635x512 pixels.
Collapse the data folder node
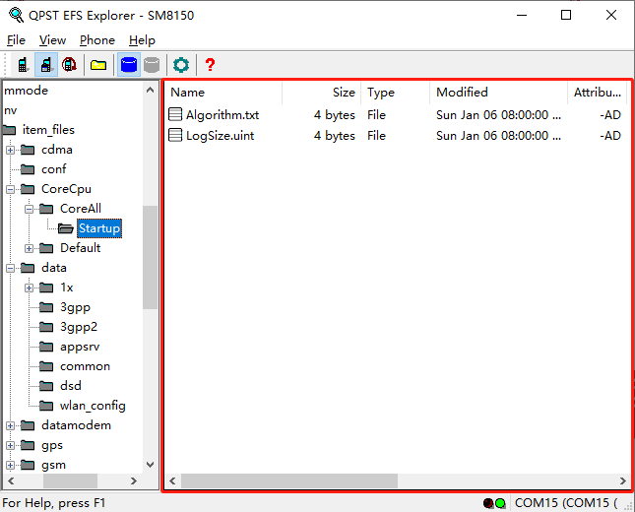[x=11, y=268]
